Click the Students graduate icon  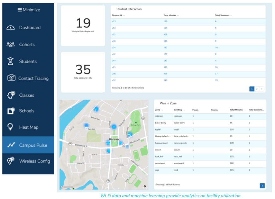pyautogui.click(x=10, y=61)
